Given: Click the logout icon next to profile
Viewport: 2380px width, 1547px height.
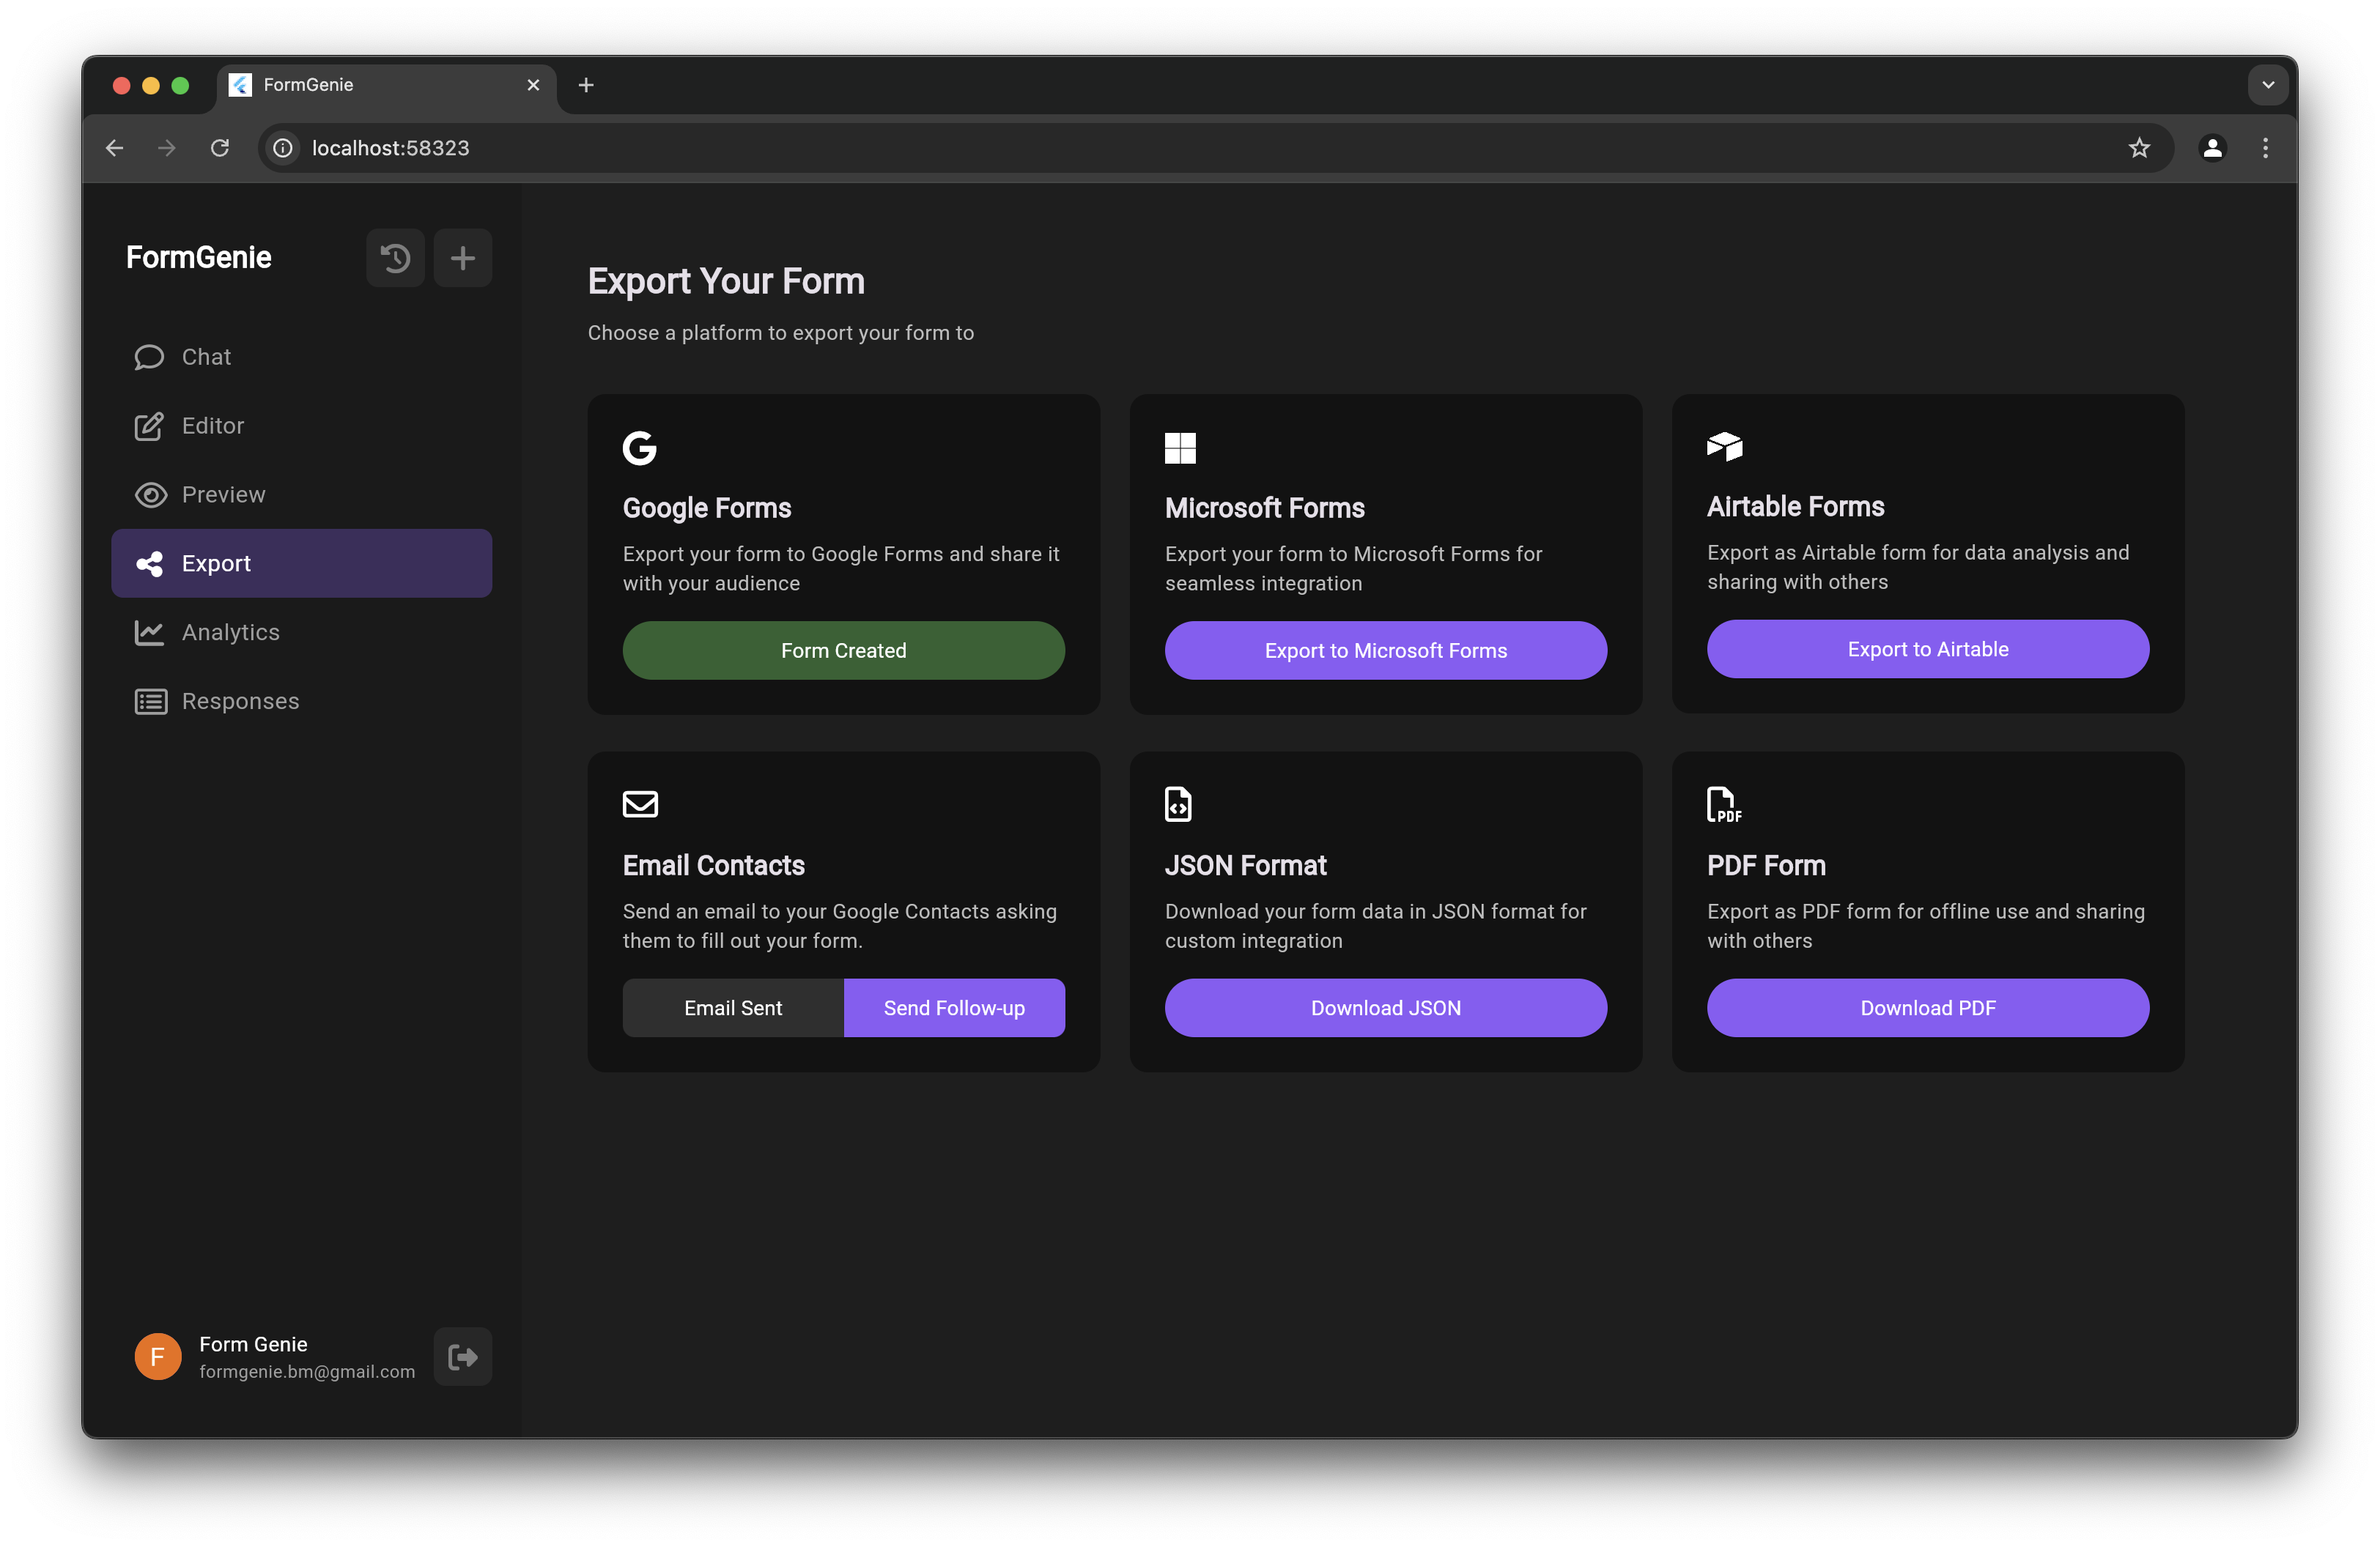Looking at the screenshot, I should coord(462,1356).
